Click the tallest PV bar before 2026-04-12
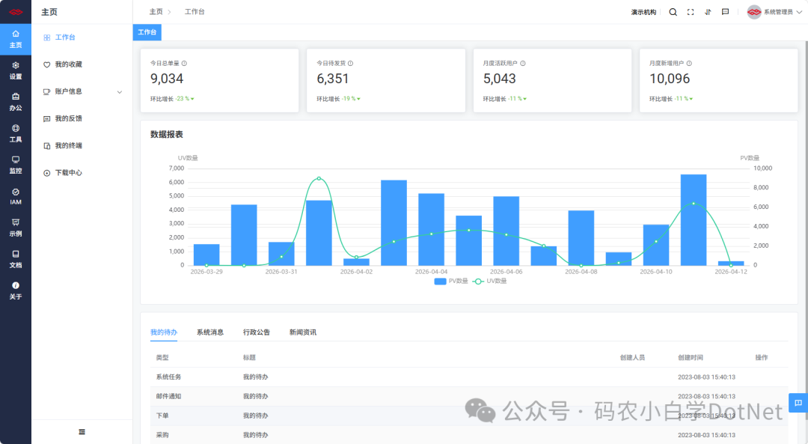The height and width of the screenshot is (444, 808). click(x=694, y=219)
